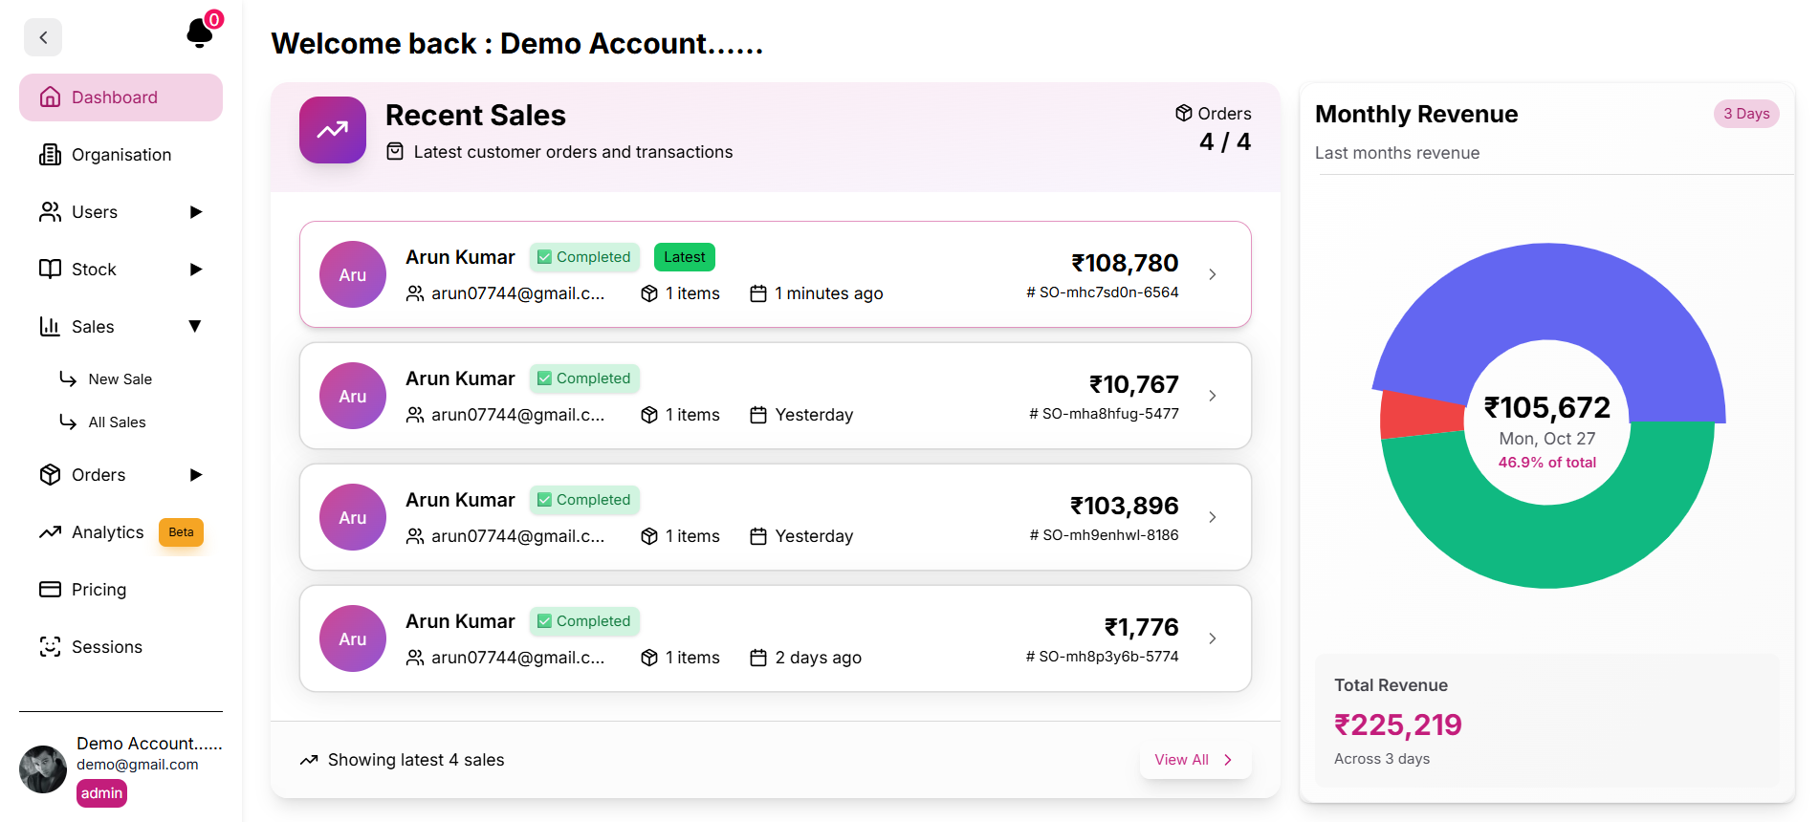
Task: Collapse sidebar with back chevron button
Action: pos(43,37)
